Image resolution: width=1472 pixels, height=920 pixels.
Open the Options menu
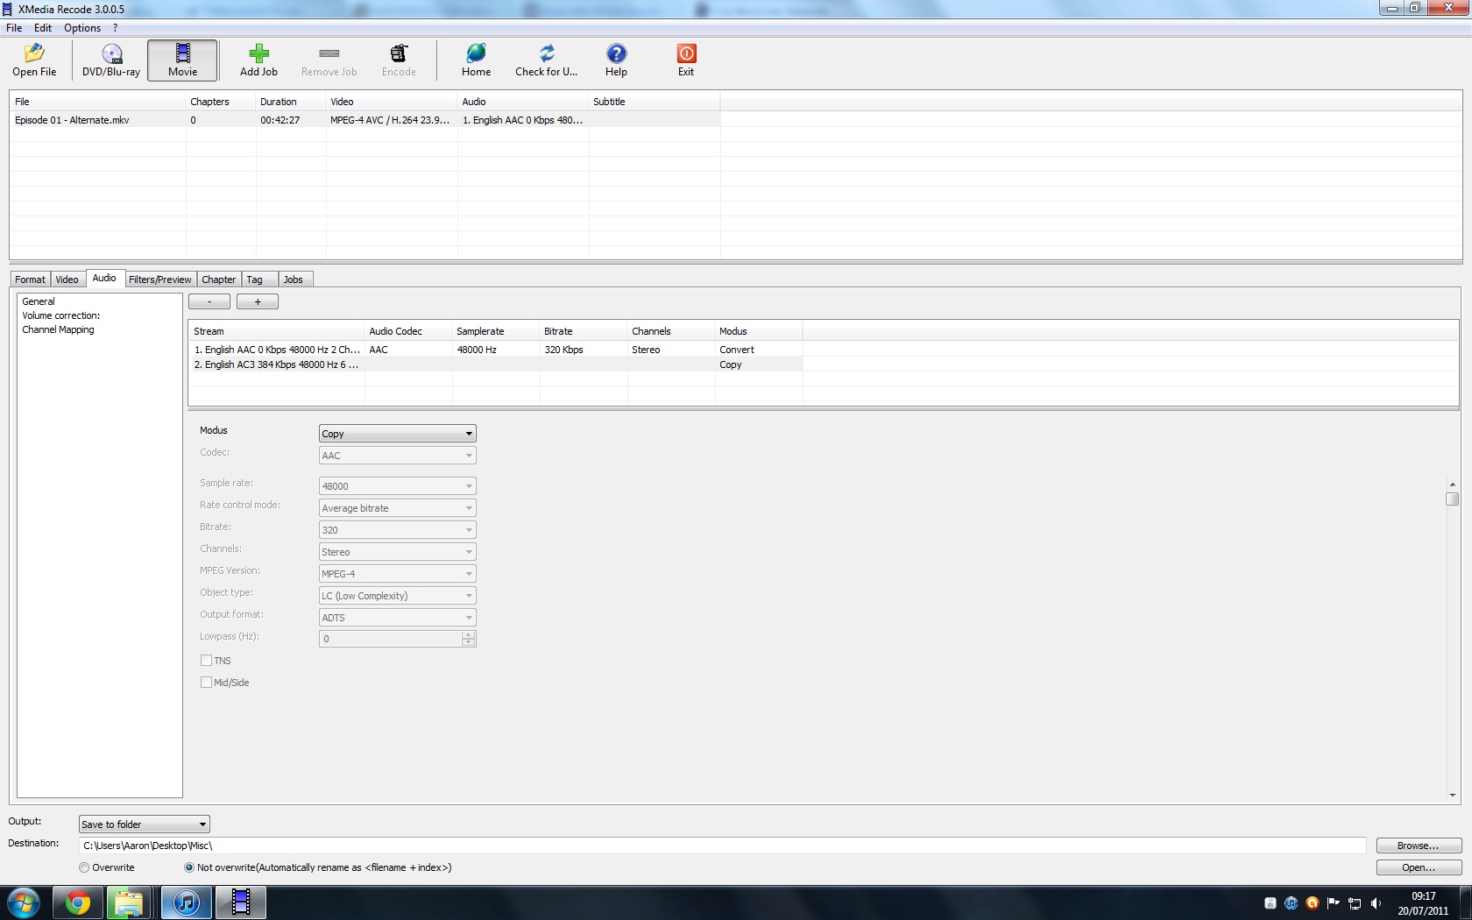[x=82, y=28]
